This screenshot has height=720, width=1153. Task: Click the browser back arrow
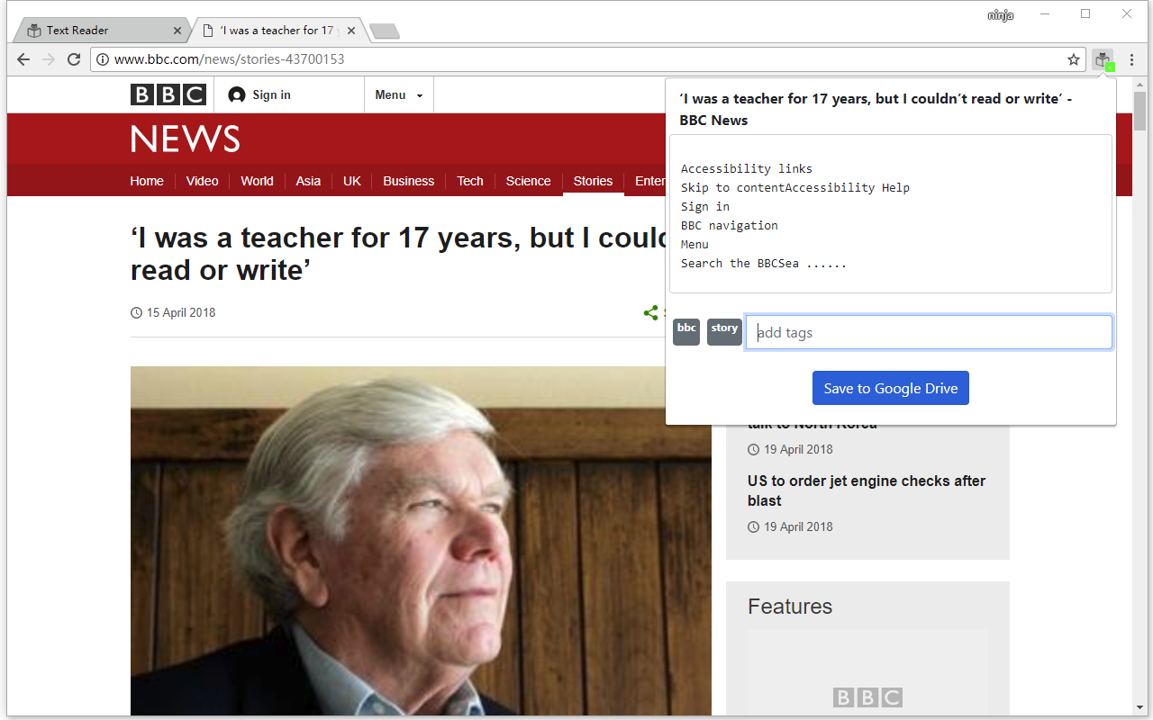pos(23,59)
